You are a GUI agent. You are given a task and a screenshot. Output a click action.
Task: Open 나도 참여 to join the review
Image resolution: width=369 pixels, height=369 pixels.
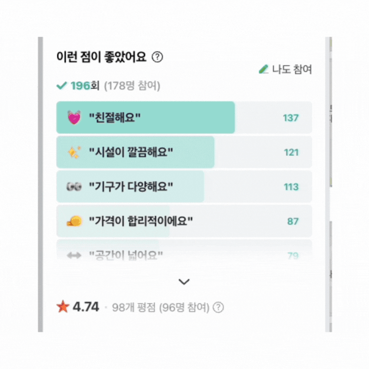[x=292, y=69]
